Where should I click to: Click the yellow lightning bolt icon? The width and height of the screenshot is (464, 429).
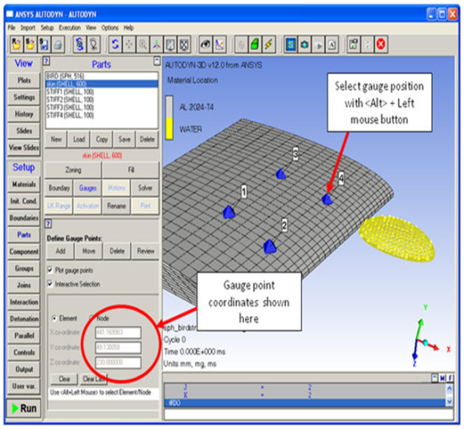268,45
